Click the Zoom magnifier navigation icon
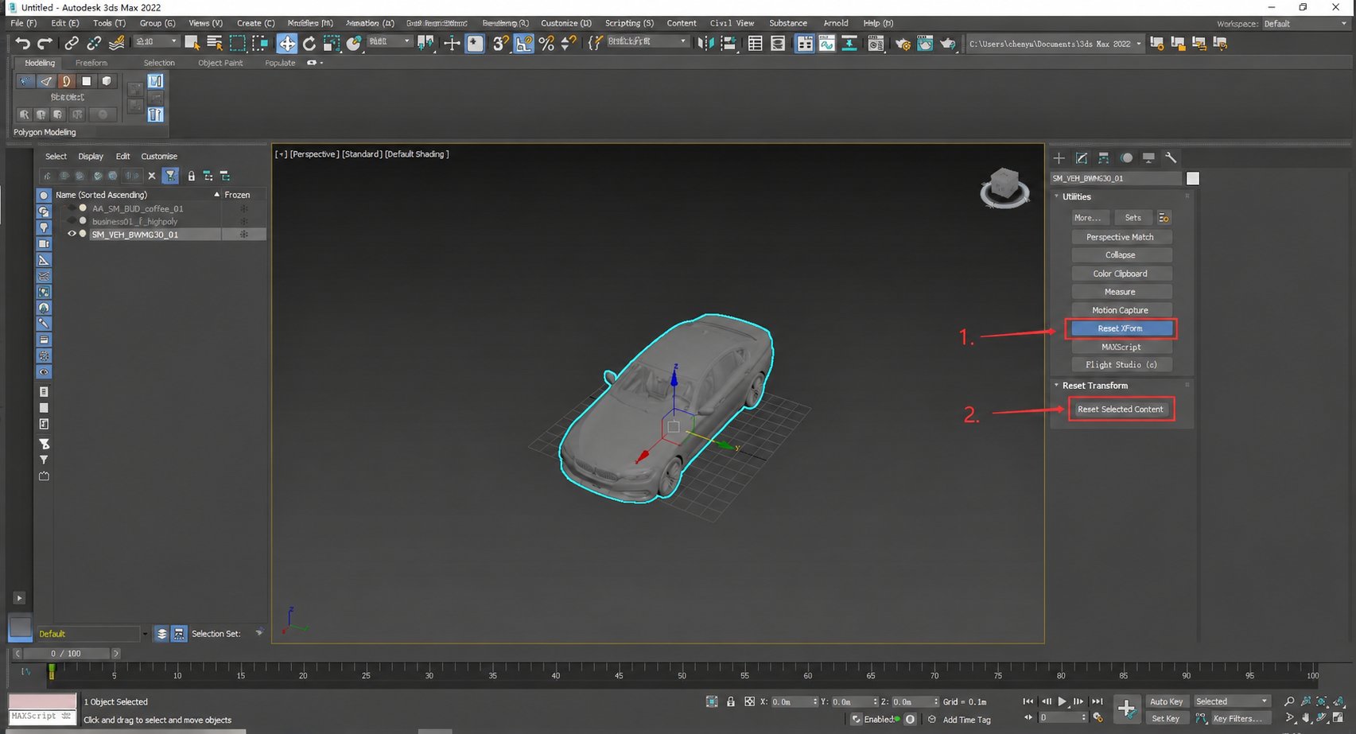 click(1289, 701)
